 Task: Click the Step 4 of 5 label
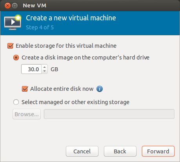(x=40, y=27)
